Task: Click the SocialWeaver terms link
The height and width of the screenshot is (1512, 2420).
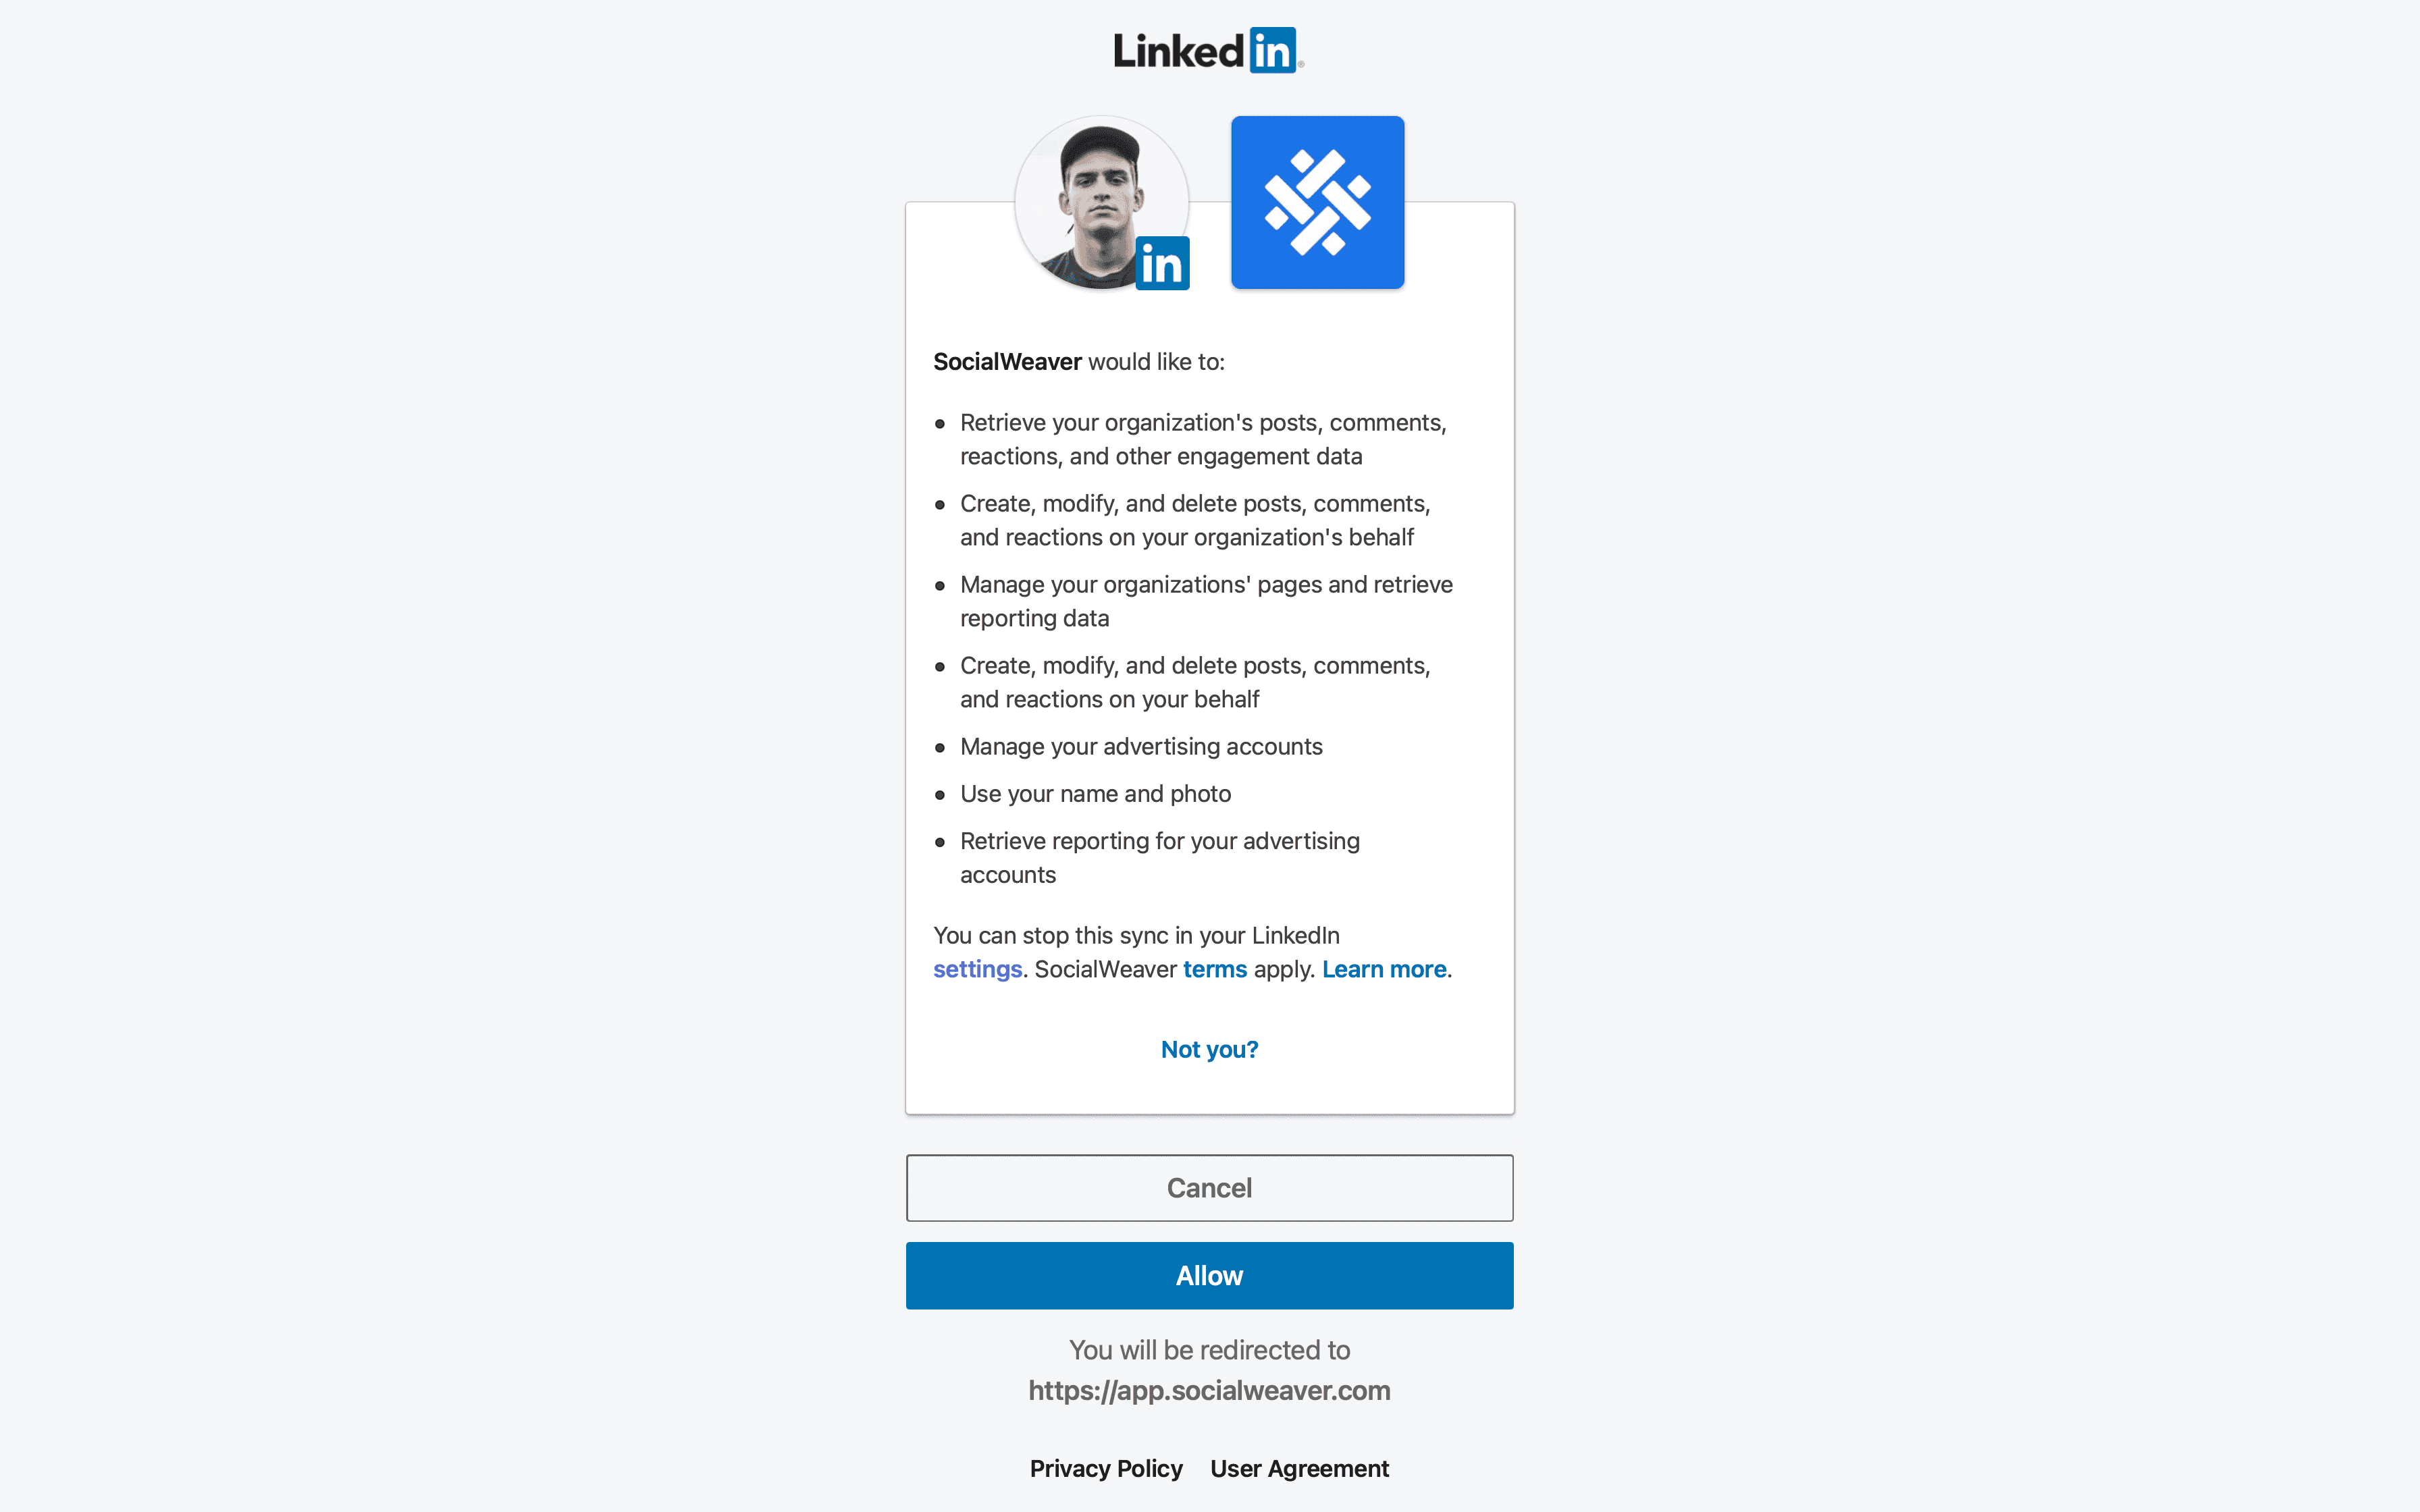Action: pyautogui.click(x=1214, y=969)
